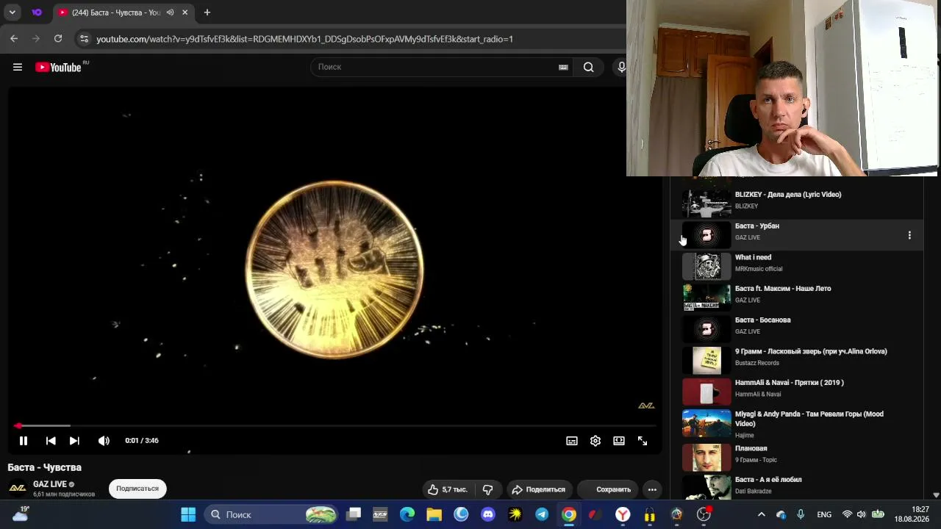Click the playlist scrollbar down arrow

click(936, 495)
